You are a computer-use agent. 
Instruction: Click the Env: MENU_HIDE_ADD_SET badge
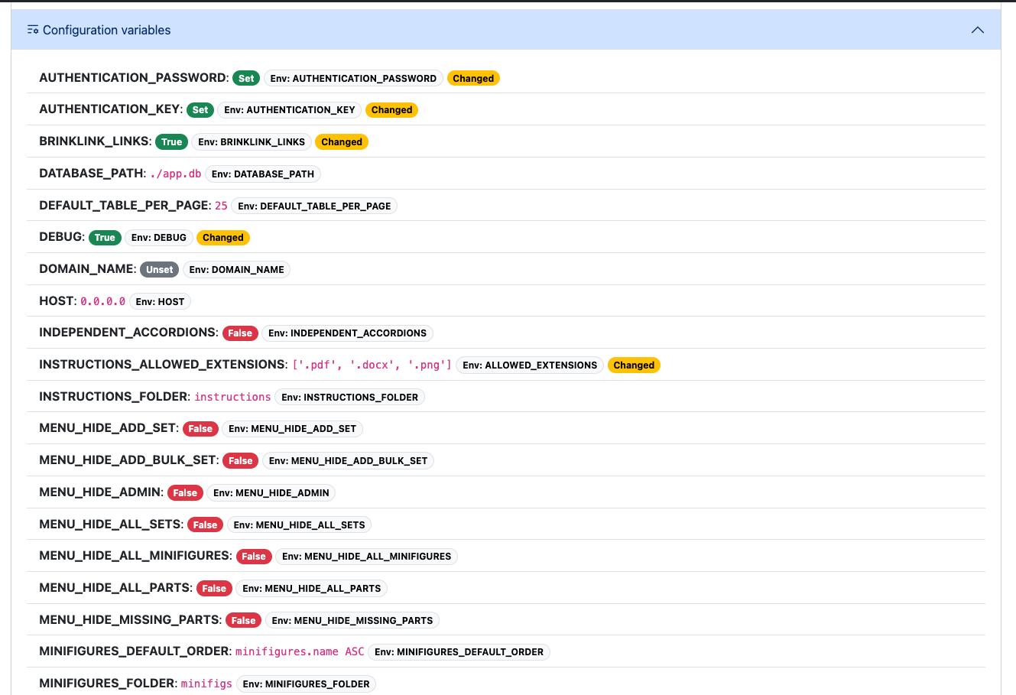293,429
